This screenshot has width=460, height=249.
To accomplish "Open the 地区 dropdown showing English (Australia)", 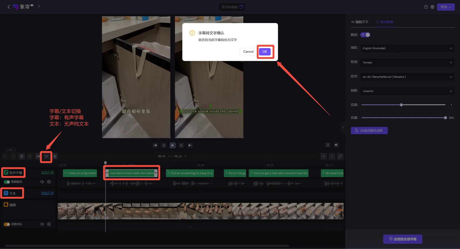I will (x=407, y=48).
